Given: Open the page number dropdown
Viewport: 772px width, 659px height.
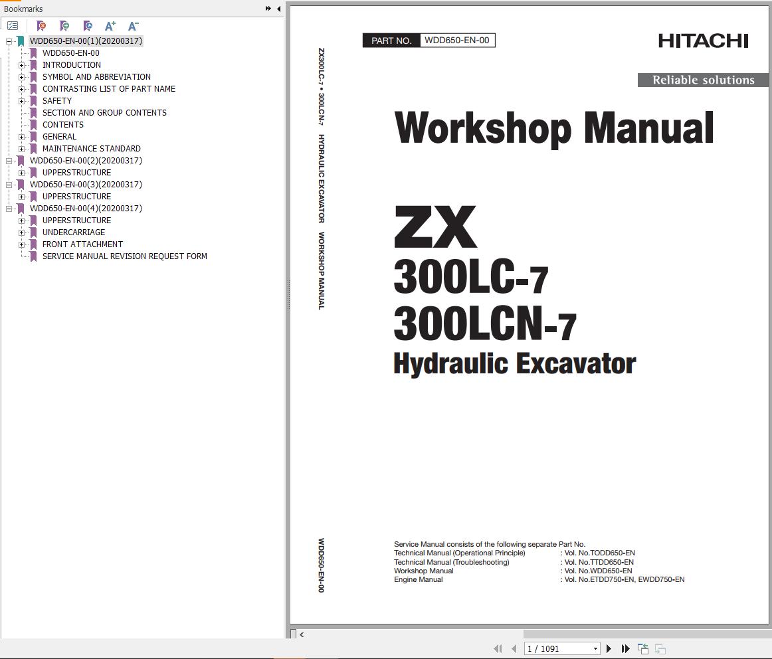Looking at the screenshot, I should 595,648.
